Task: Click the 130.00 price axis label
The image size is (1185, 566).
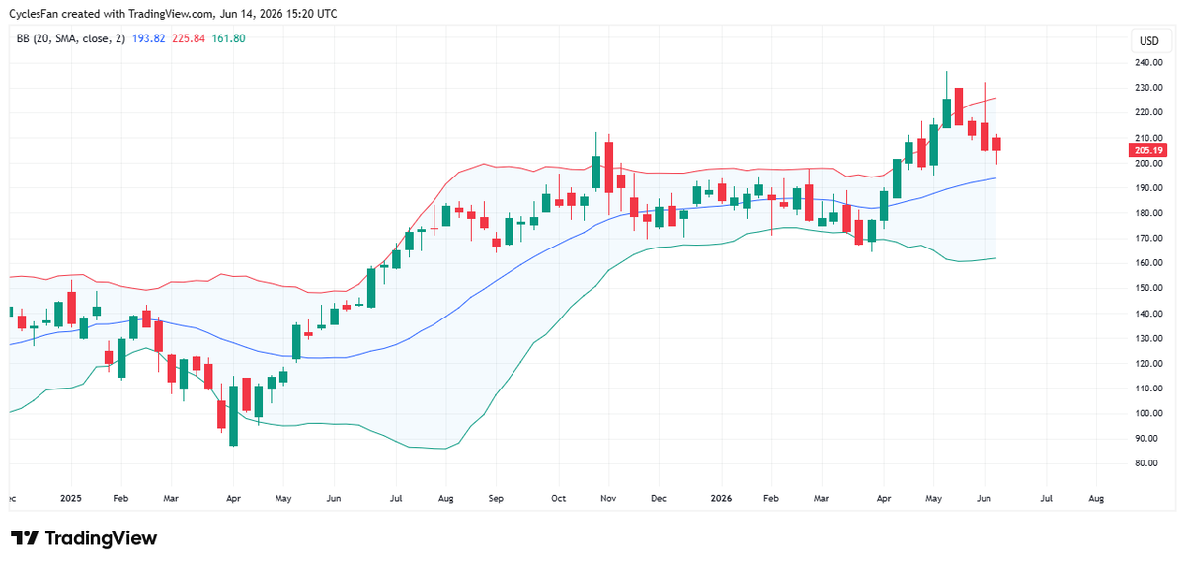Action: (1148, 338)
